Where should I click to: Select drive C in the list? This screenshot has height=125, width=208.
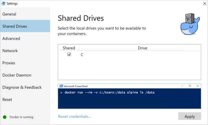82,55
